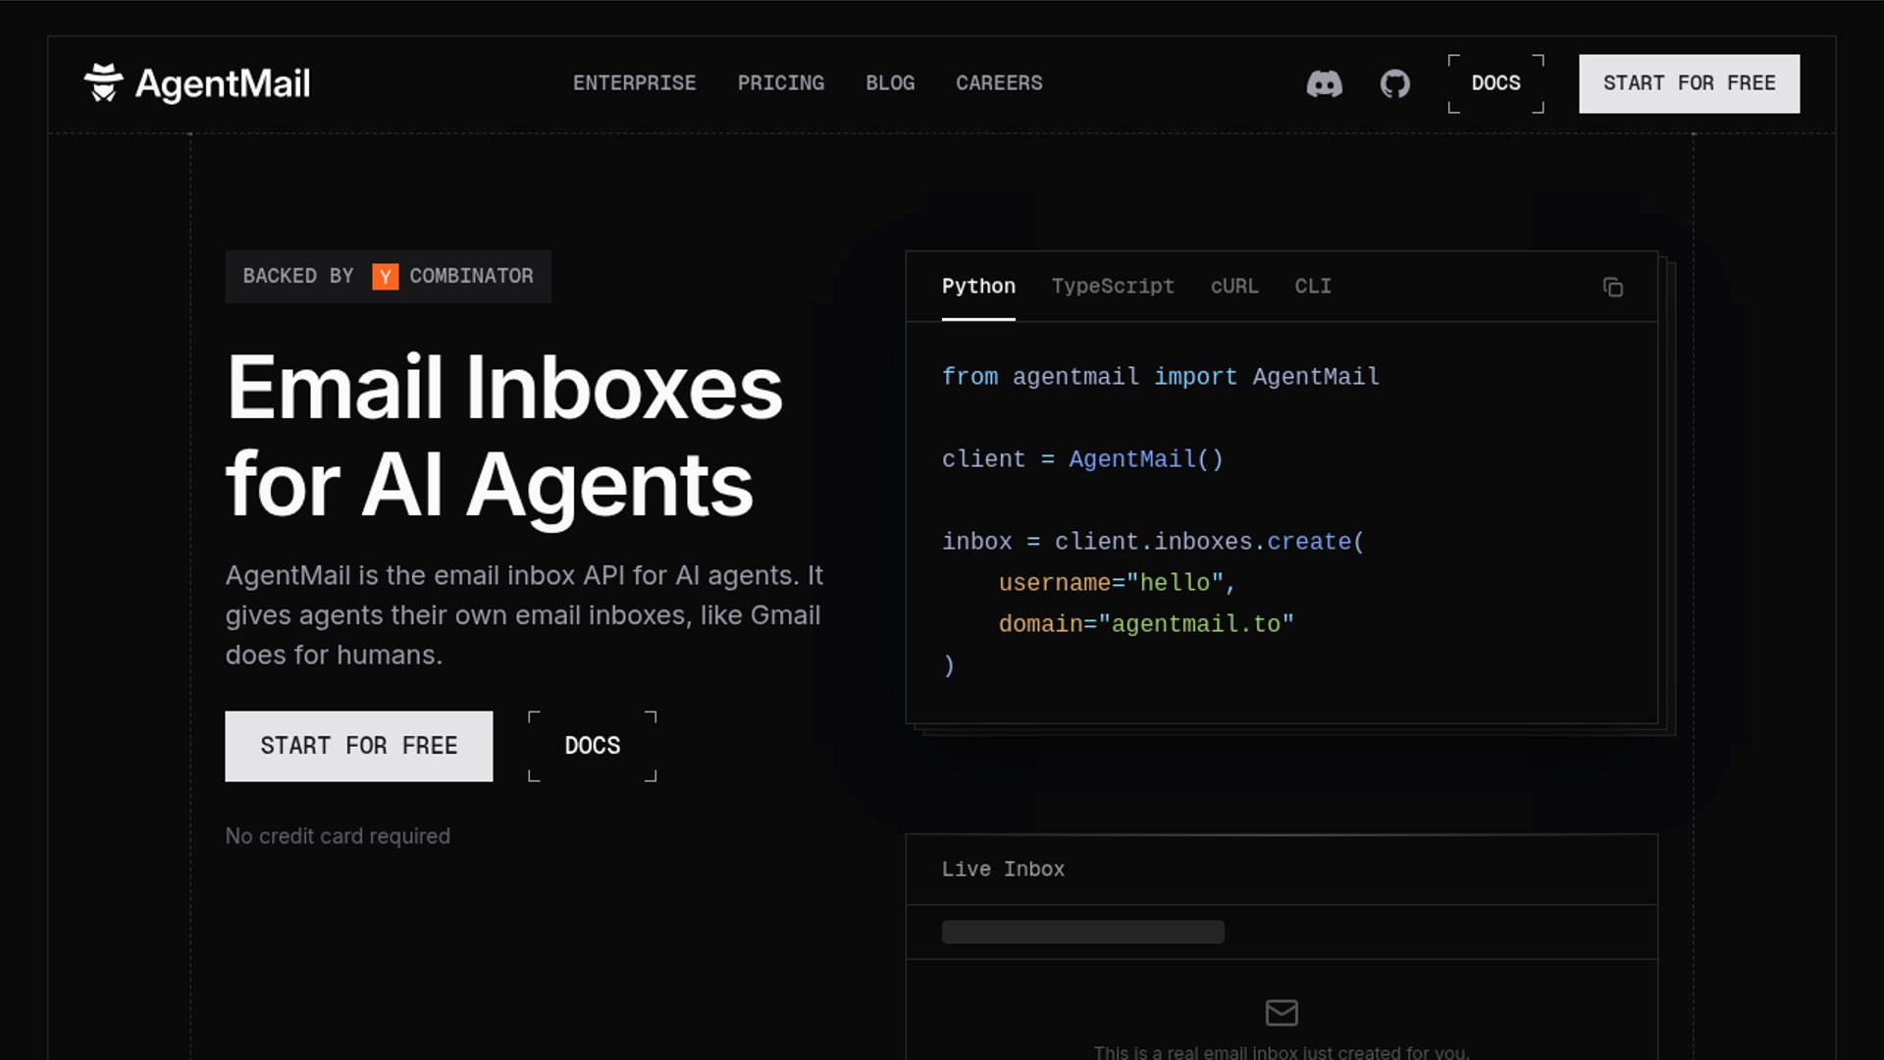
Task: Open the Enterprise page
Action: click(634, 83)
